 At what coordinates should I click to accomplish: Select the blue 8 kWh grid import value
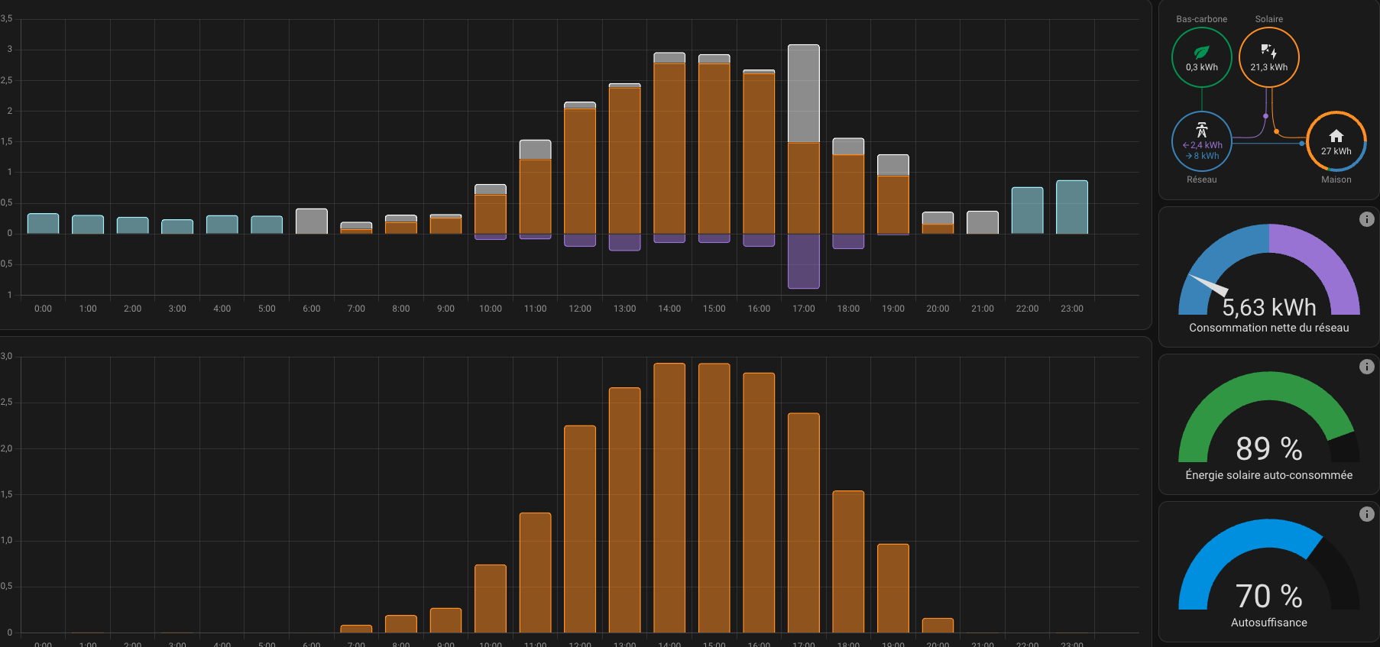pyautogui.click(x=1205, y=156)
